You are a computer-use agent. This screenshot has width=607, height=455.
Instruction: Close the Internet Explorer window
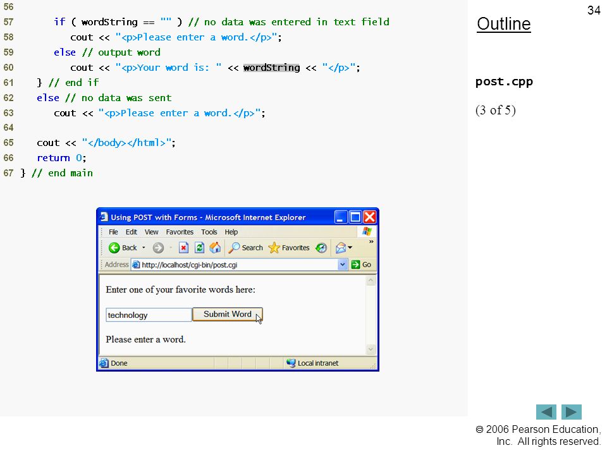tap(370, 217)
